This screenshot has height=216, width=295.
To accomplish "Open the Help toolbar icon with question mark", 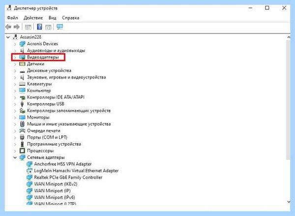I will tap(39, 27).
